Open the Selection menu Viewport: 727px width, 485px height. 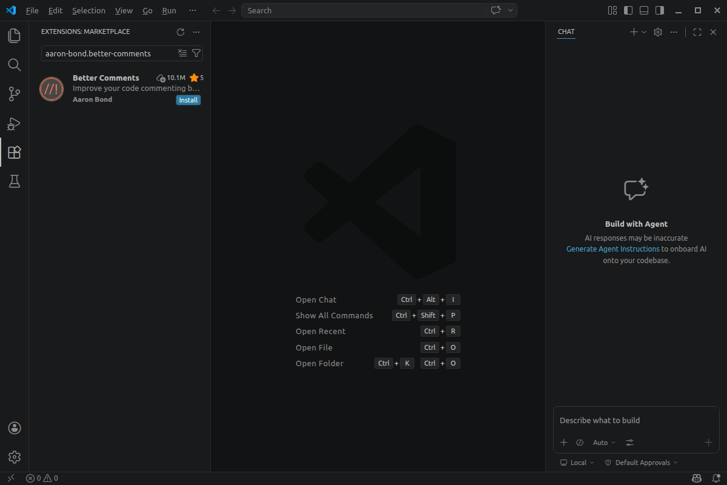88,10
